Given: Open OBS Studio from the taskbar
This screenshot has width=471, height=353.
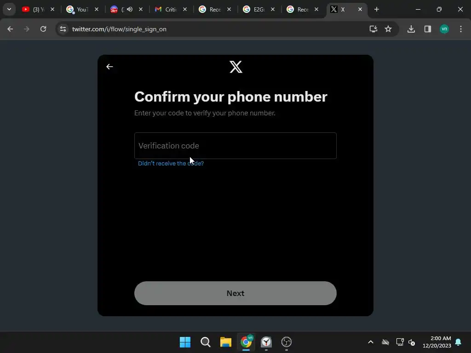Looking at the screenshot, I should pyautogui.click(x=287, y=342).
